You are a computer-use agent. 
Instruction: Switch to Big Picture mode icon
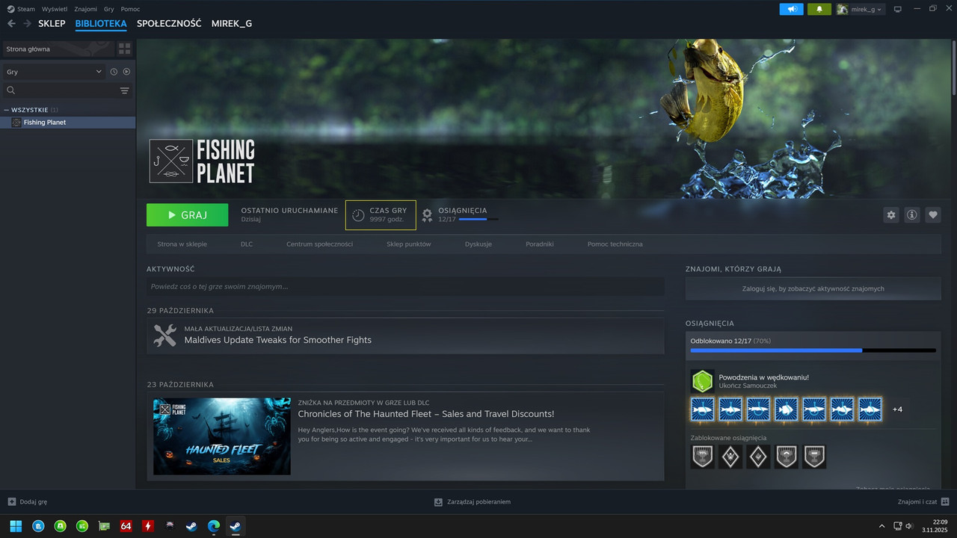pos(898,9)
